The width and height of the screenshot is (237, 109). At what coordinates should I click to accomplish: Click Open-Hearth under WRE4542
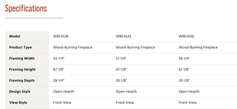(x=126, y=92)
